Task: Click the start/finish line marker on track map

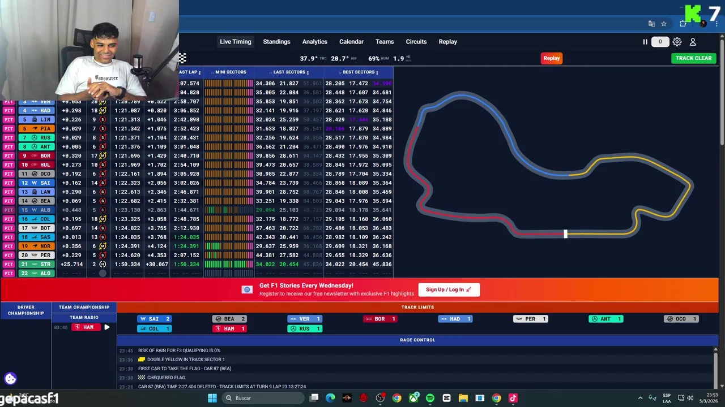Action: point(565,233)
